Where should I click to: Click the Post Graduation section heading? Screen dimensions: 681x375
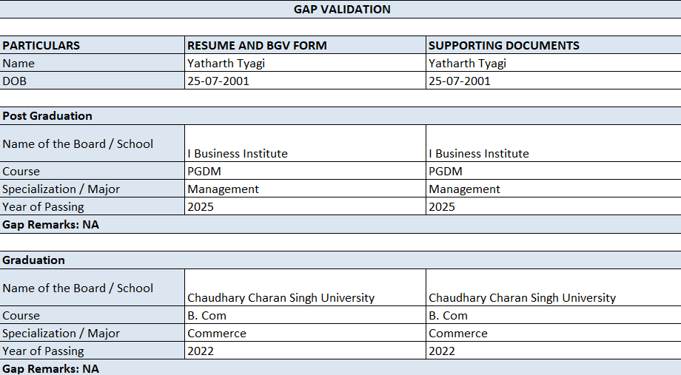coord(47,116)
